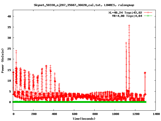Click the x-axis tick label 200
Viewport: 161px width, 121px height.
34,114
